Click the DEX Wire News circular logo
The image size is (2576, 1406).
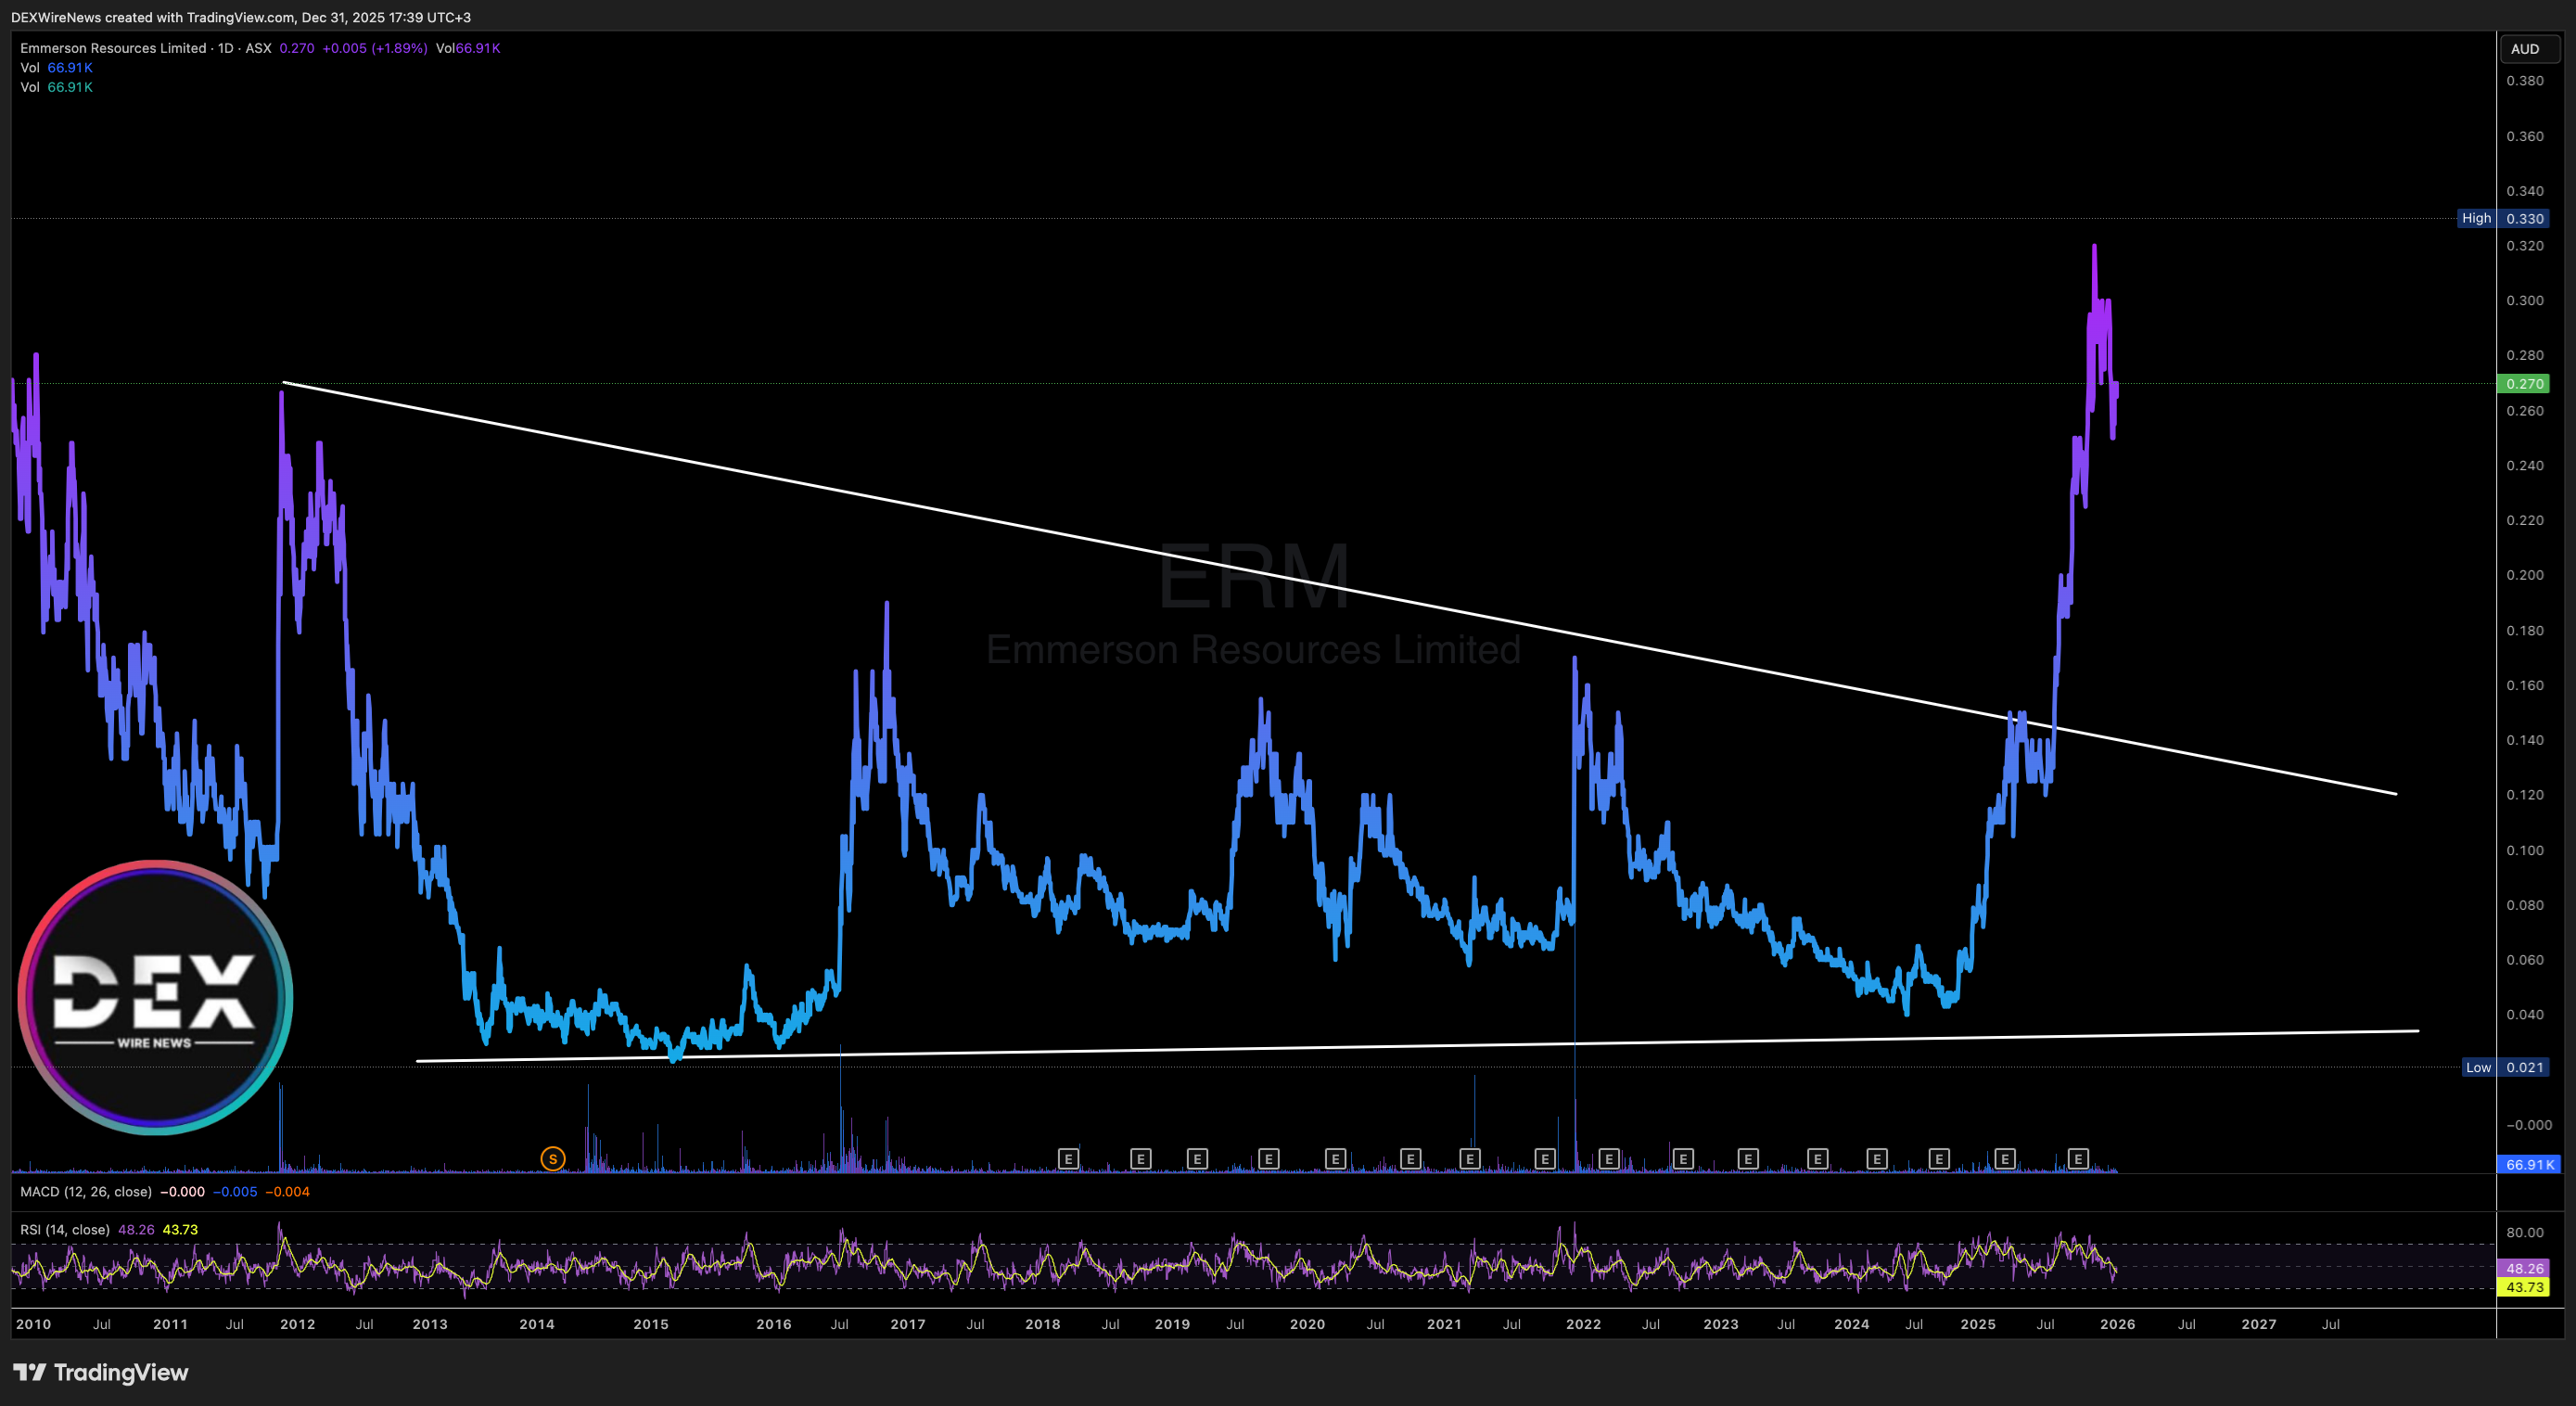(155, 997)
